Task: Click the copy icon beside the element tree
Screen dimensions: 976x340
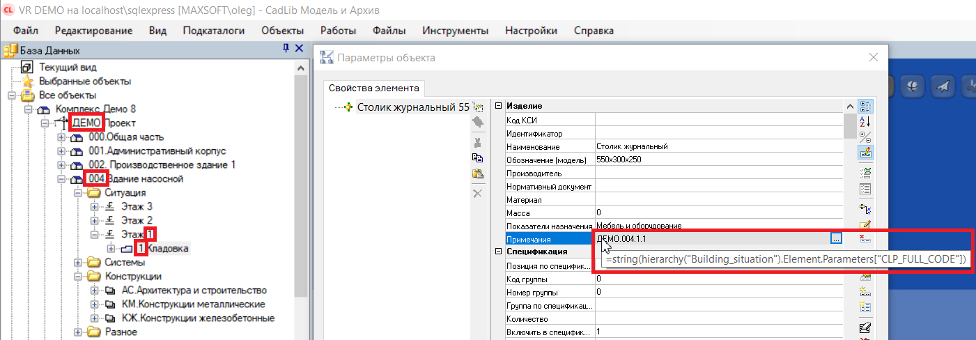Action: [477, 158]
